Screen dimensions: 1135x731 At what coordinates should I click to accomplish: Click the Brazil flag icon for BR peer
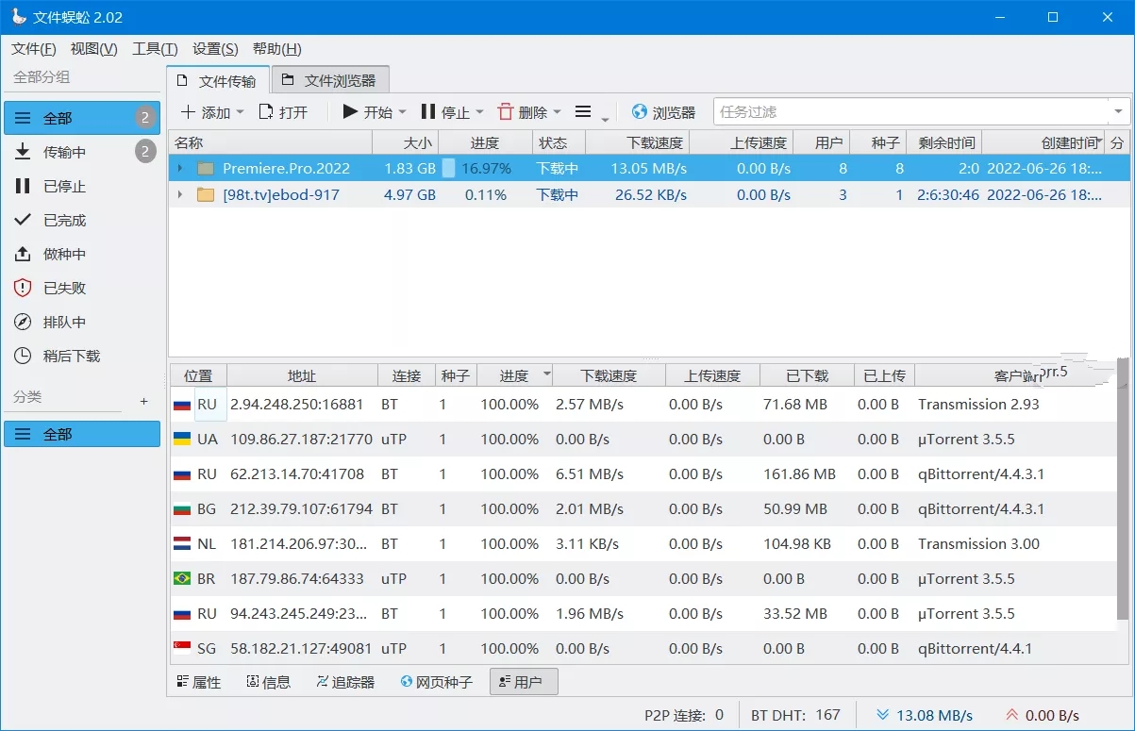pyautogui.click(x=182, y=579)
